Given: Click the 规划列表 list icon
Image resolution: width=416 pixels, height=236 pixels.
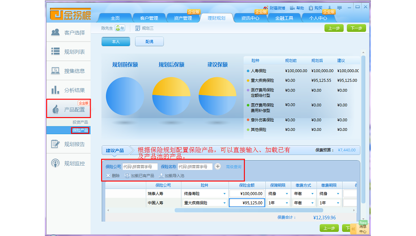Looking at the screenshot, I should (x=55, y=51).
